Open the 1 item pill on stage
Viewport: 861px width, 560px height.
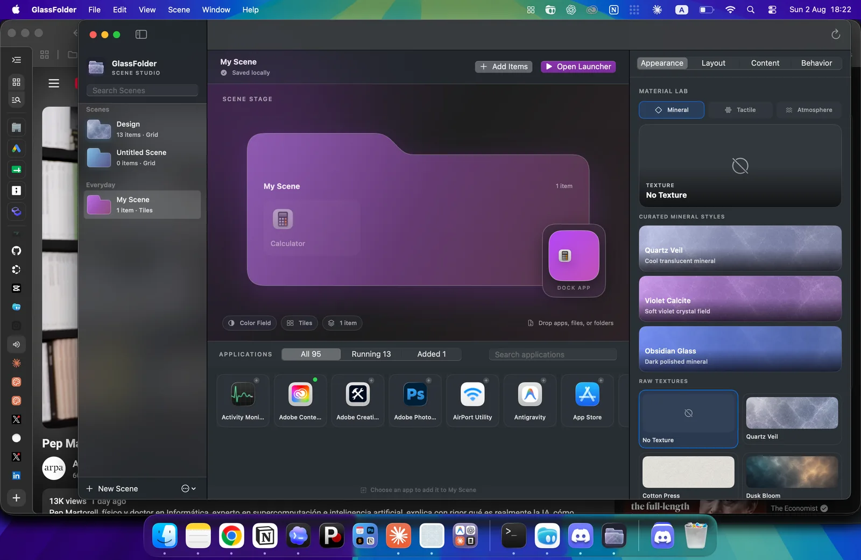[x=343, y=323]
